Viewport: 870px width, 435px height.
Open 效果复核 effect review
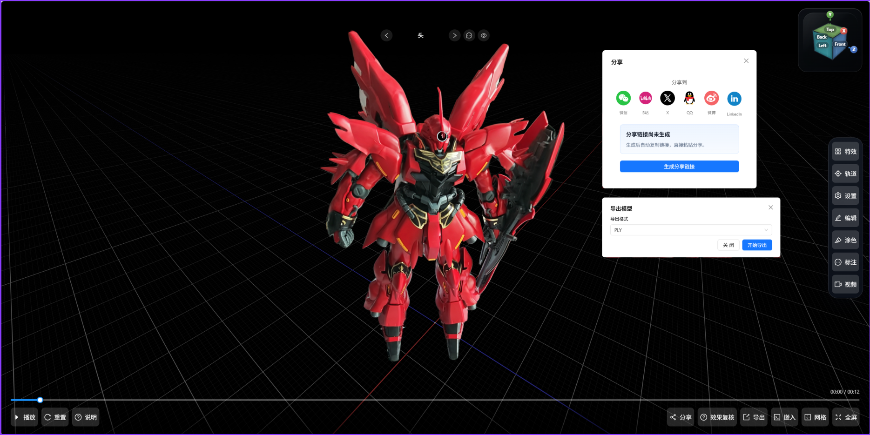coord(717,417)
